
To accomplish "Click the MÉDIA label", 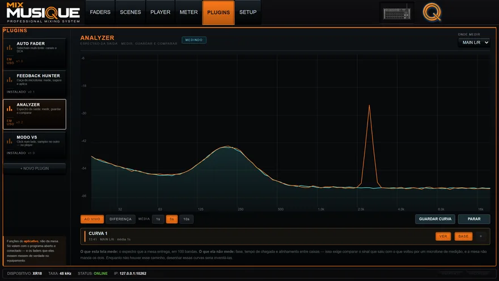I will (x=144, y=219).
